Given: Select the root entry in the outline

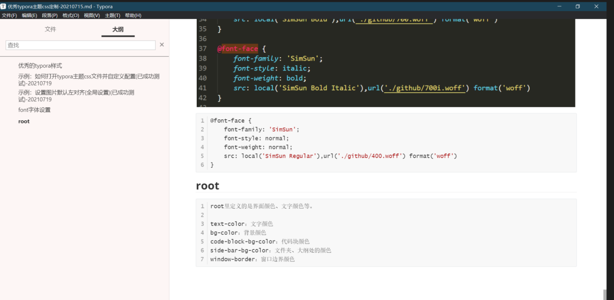Looking at the screenshot, I should tap(24, 121).
